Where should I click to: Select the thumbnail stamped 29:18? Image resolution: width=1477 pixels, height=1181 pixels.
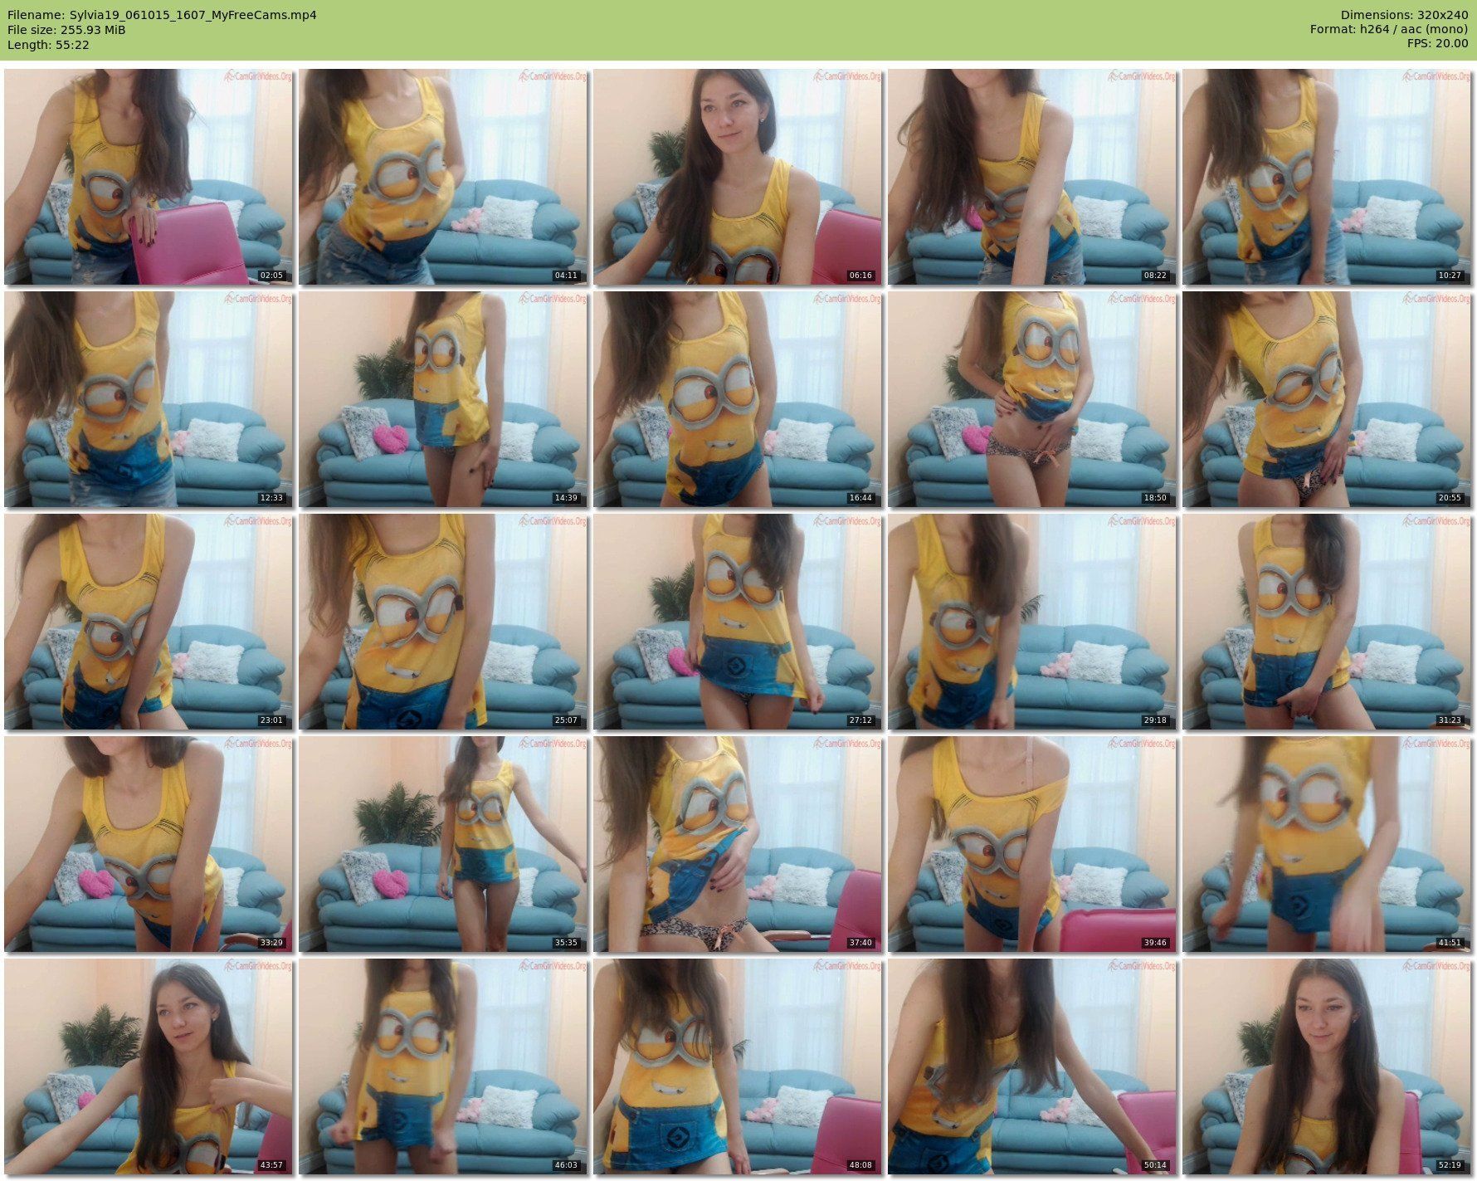pyautogui.click(x=1032, y=622)
